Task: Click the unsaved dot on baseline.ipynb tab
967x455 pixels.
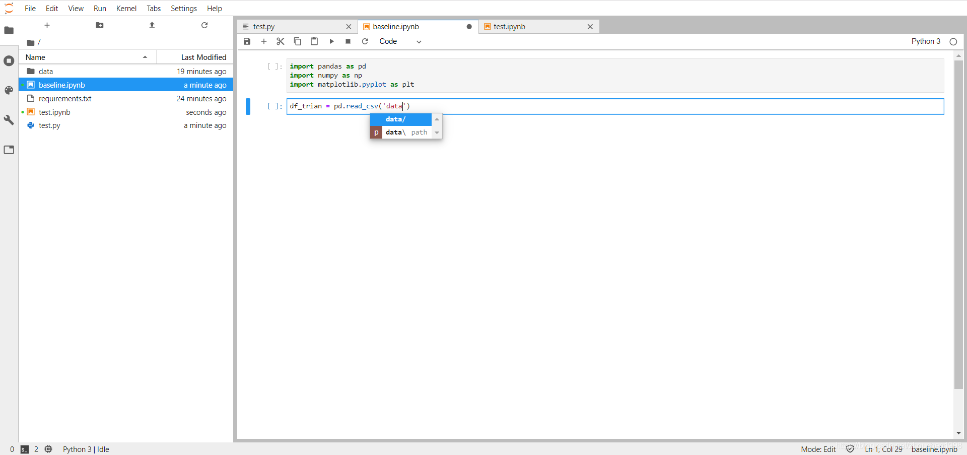Action: (469, 27)
